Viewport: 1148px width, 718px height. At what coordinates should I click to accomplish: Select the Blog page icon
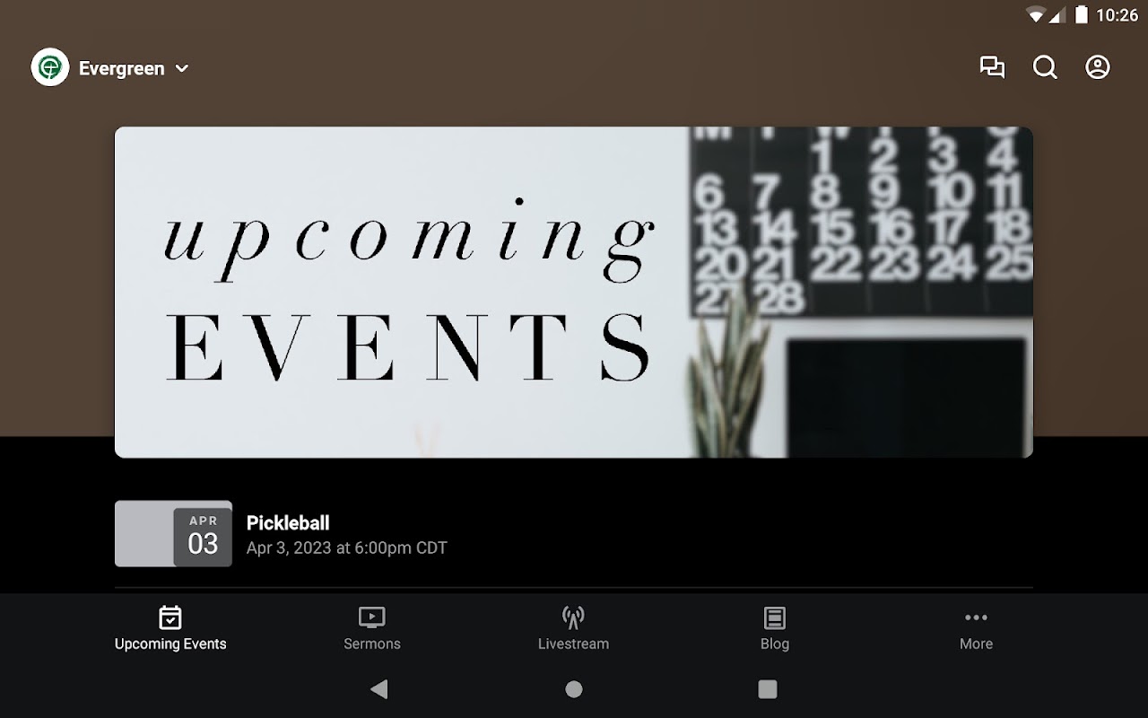tap(774, 617)
